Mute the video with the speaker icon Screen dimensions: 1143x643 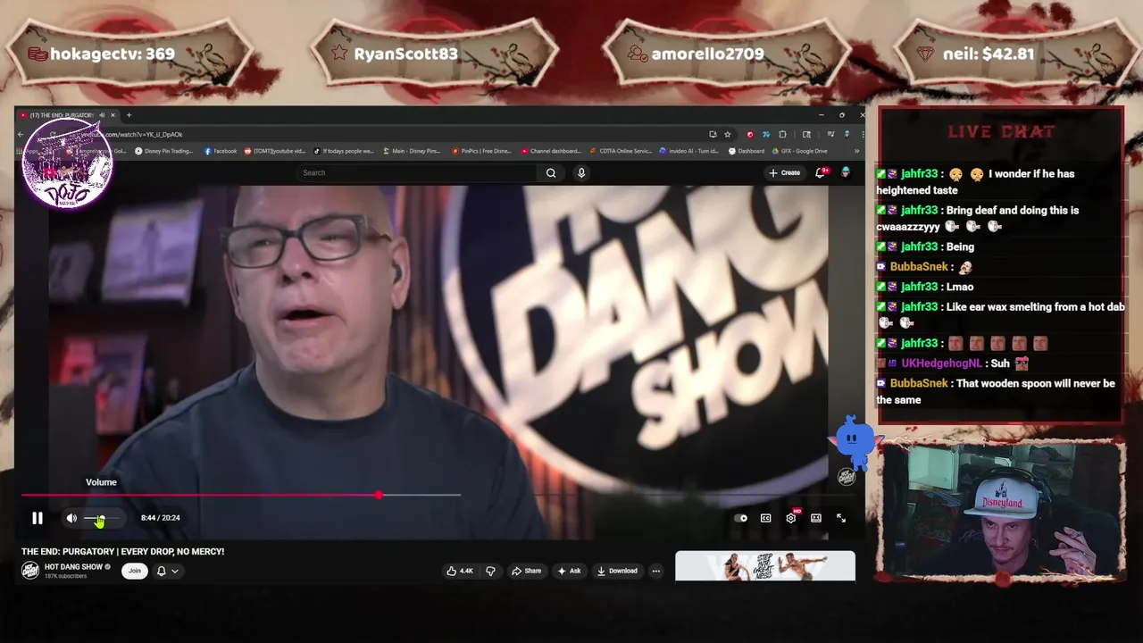click(71, 518)
